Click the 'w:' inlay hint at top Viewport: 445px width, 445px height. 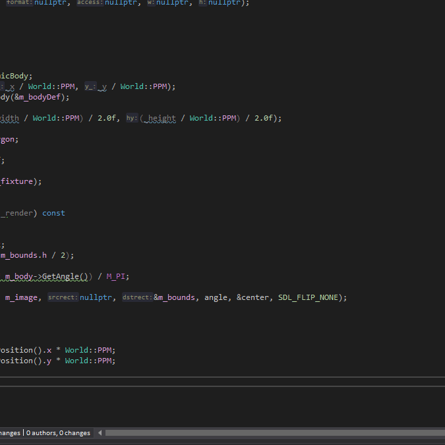(151, 3)
